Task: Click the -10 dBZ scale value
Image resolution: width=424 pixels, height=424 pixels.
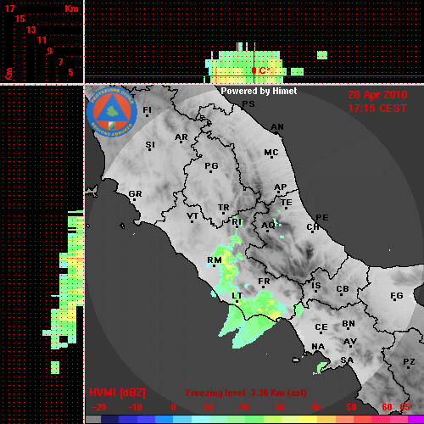Action: (x=135, y=407)
